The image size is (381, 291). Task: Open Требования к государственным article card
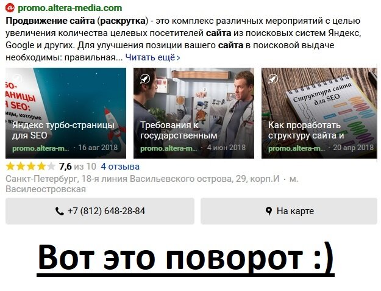click(x=194, y=113)
